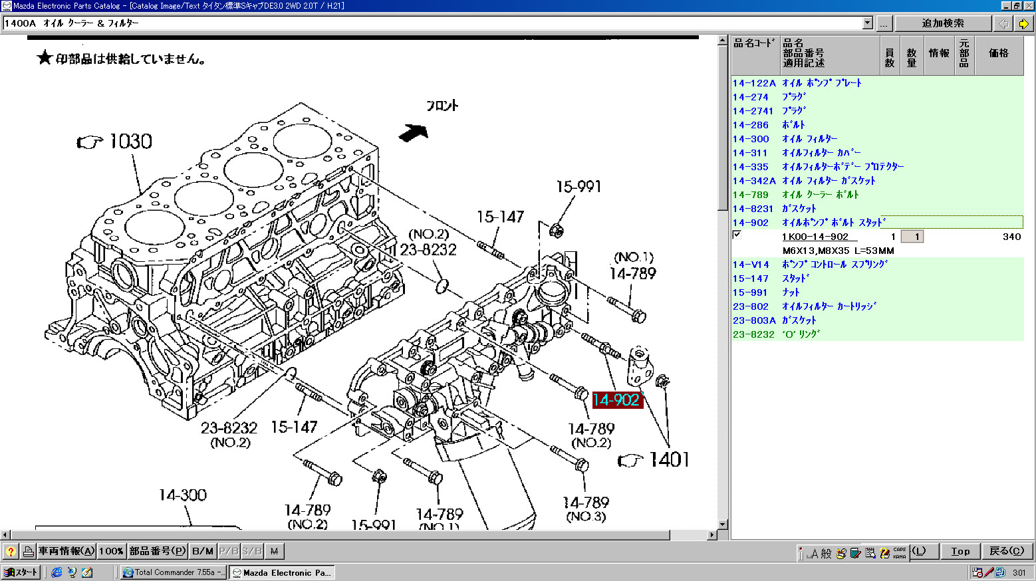Switch to the Total Commander taskbar item
Screen dimensions: 1036x581
pos(173,572)
